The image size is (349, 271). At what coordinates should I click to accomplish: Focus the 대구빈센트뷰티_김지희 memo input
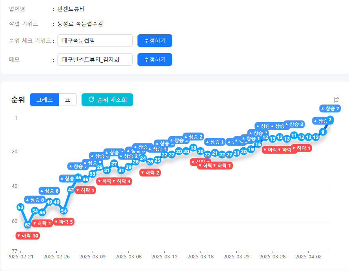(x=95, y=59)
